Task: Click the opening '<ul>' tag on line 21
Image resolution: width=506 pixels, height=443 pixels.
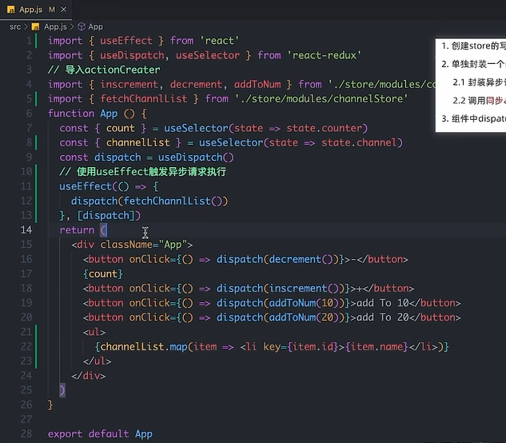Action: pos(94,332)
